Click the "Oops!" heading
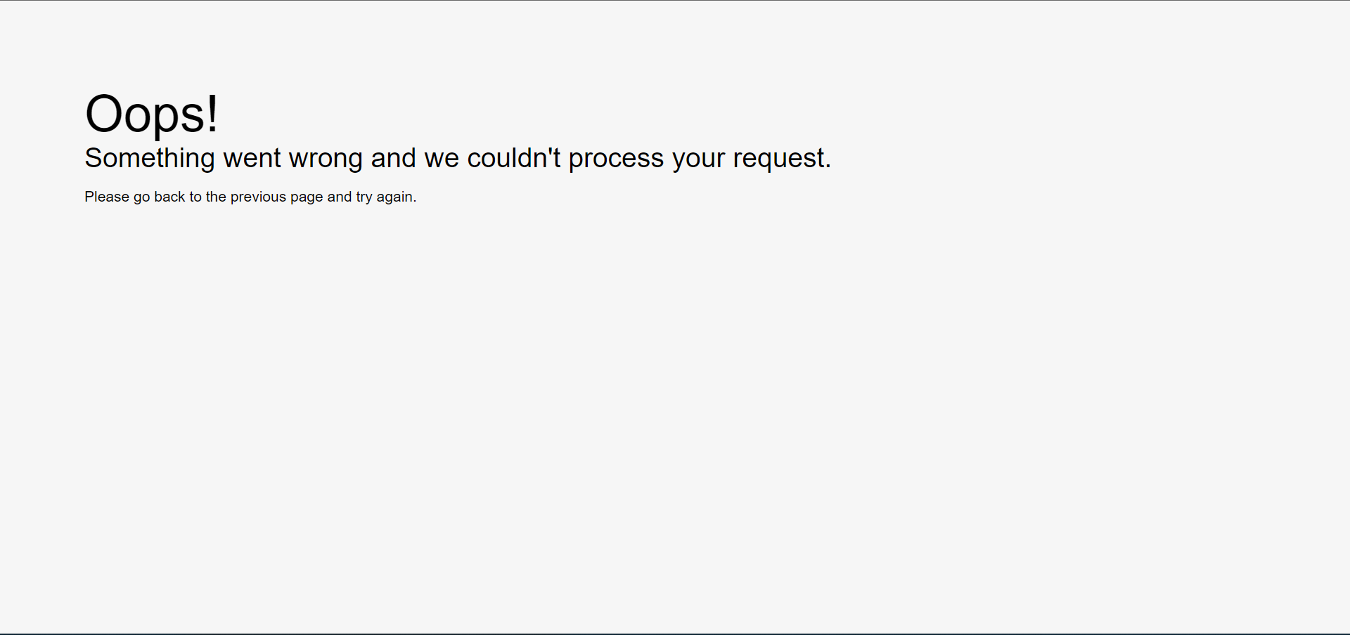This screenshot has width=1350, height=635. coord(151,114)
